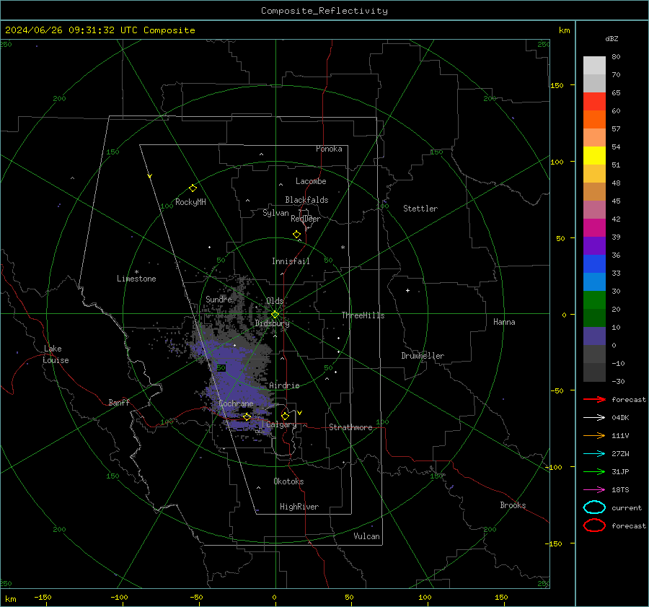Click the Airdrie city label

tap(284, 385)
